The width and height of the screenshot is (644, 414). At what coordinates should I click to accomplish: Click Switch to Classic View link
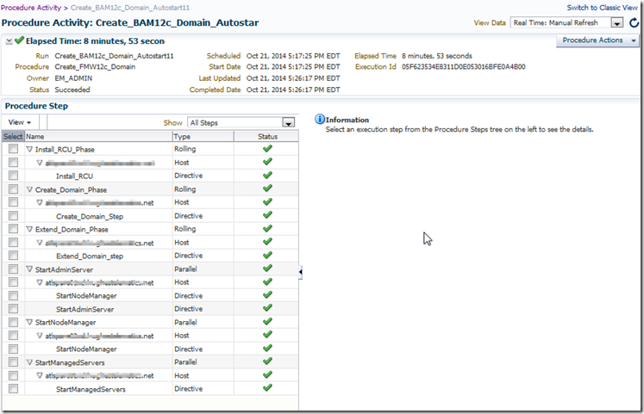(602, 8)
